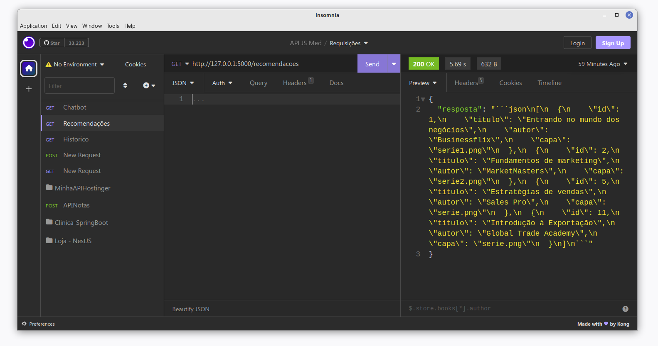Viewport: 658px width, 346px height.
Task: Add new workspace with plus icon
Action: pyautogui.click(x=29, y=89)
